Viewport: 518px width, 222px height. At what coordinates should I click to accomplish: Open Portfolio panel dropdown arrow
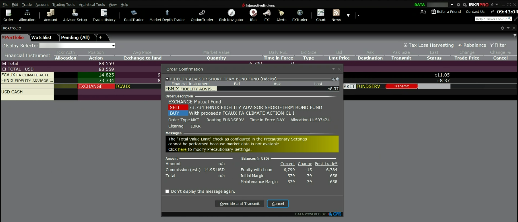(508, 28)
